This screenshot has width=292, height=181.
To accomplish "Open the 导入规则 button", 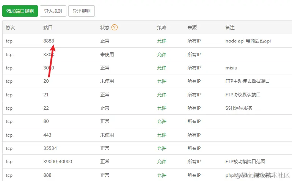I will coord(53,11).
